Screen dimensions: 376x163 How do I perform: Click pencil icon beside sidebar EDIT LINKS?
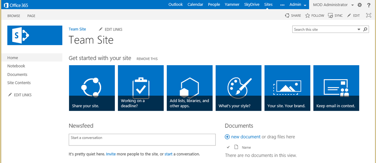coord(10,95)
